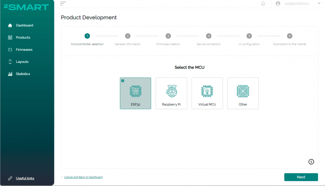325x186 pixels.
Task: Open Layouts from the sidebar
Action: [x=22, y=62]
